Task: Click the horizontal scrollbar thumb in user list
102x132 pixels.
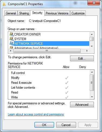Action: (x=47, y=51)
